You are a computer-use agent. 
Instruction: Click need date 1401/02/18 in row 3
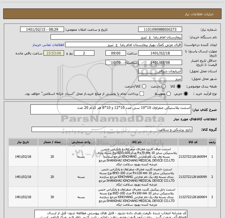[23, 197]
